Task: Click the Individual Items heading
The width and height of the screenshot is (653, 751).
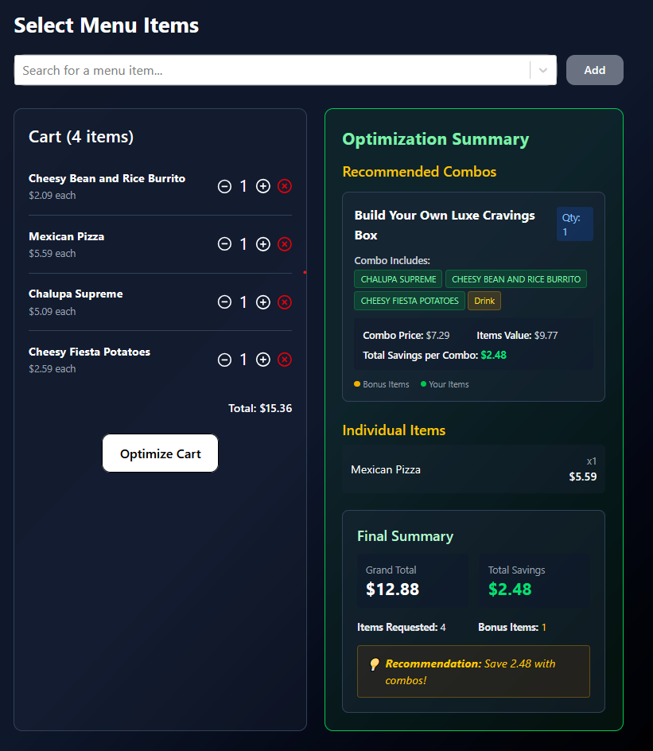Action: click(x=394, y=430)
